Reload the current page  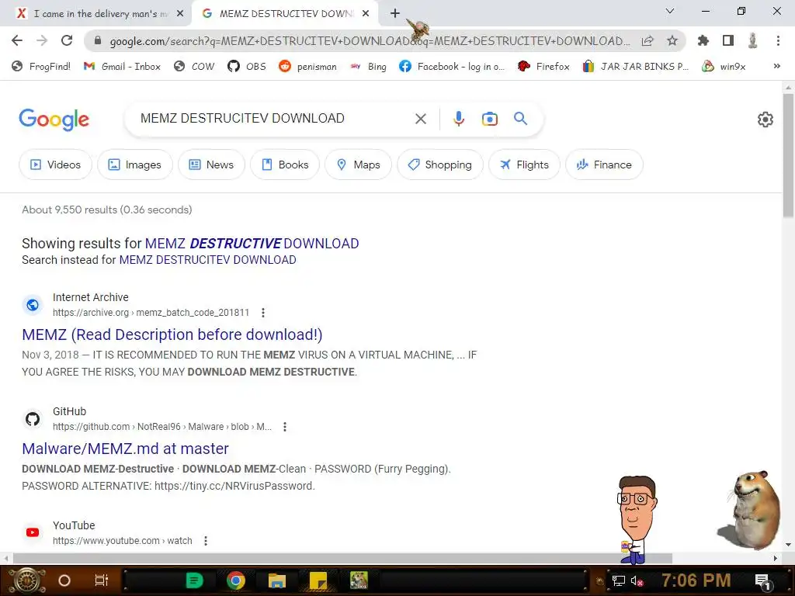coord(67,40)
